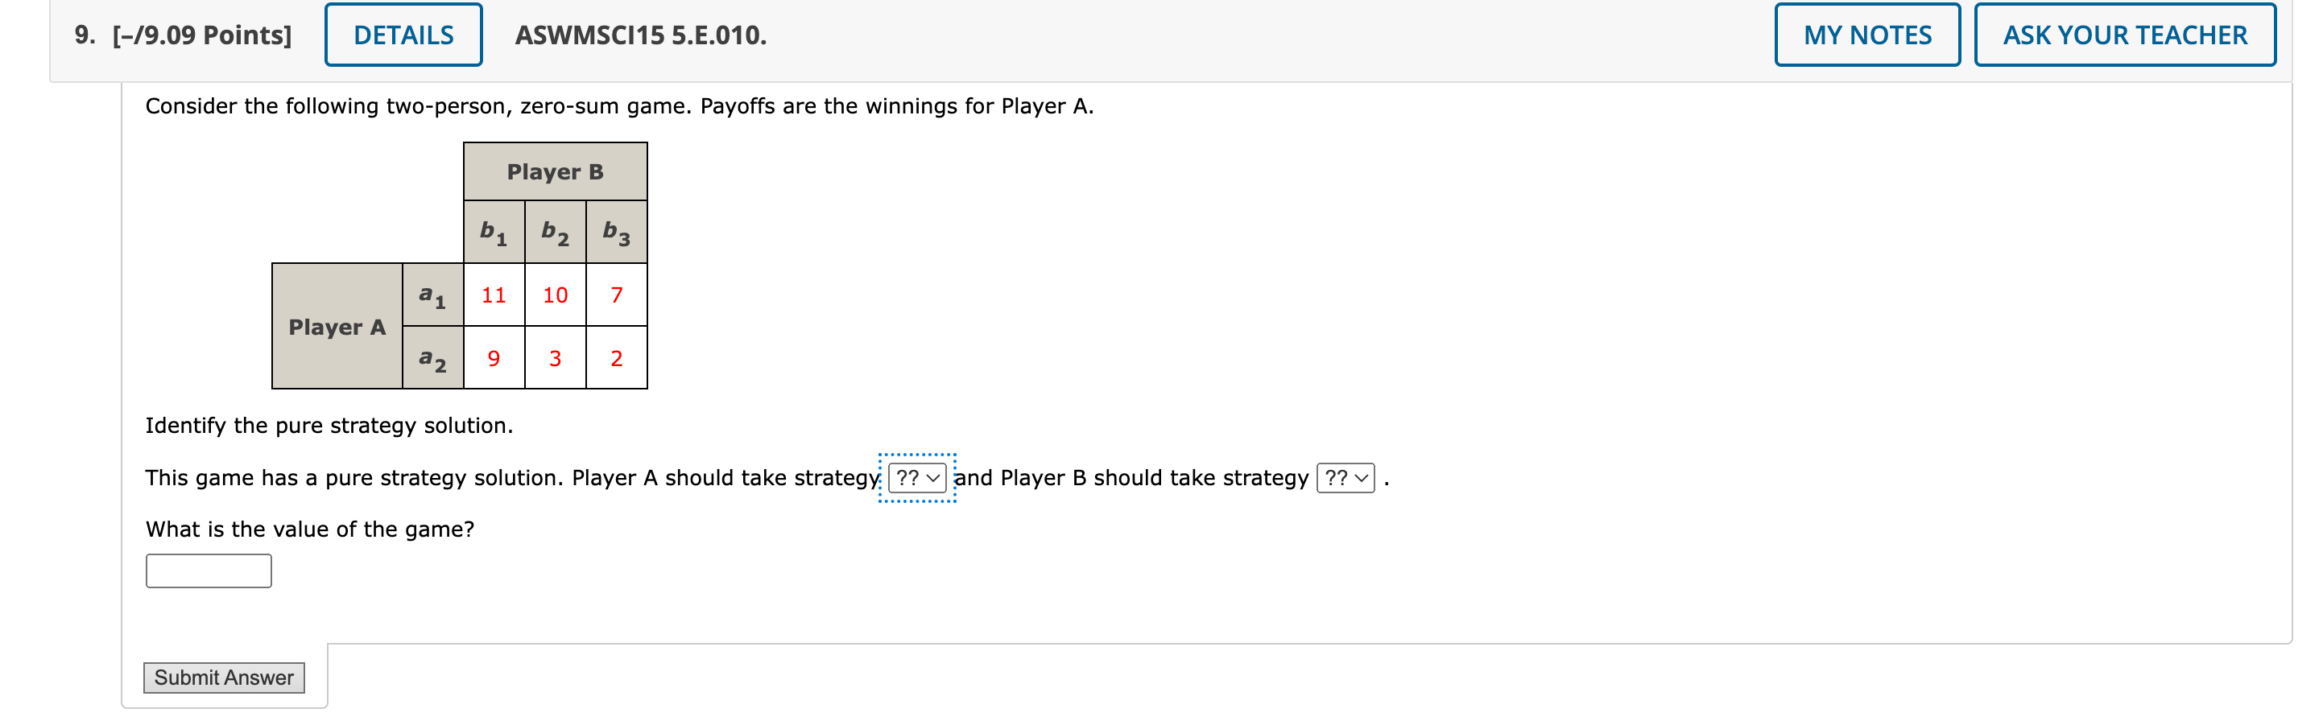Click ASK YOUR TEACHER
This screenshot has height=721, width=2319.
(x=2125, y=35)
